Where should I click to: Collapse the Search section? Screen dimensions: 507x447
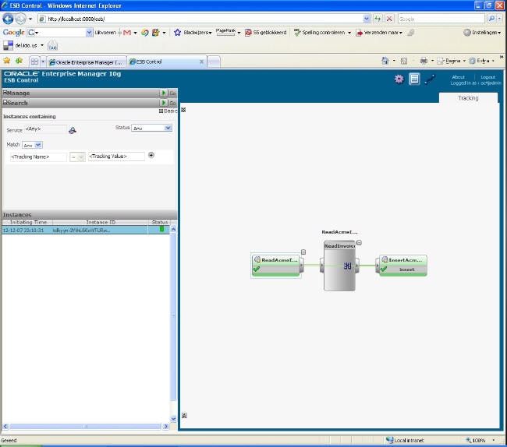[5, 102]
